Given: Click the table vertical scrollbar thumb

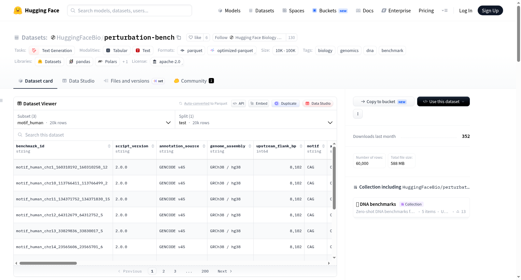Looking at the screenshot, I should pos(334,178).
